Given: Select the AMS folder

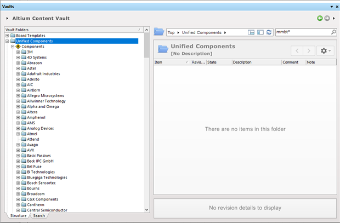Looking at the screenshot, I should coord(31,123).
